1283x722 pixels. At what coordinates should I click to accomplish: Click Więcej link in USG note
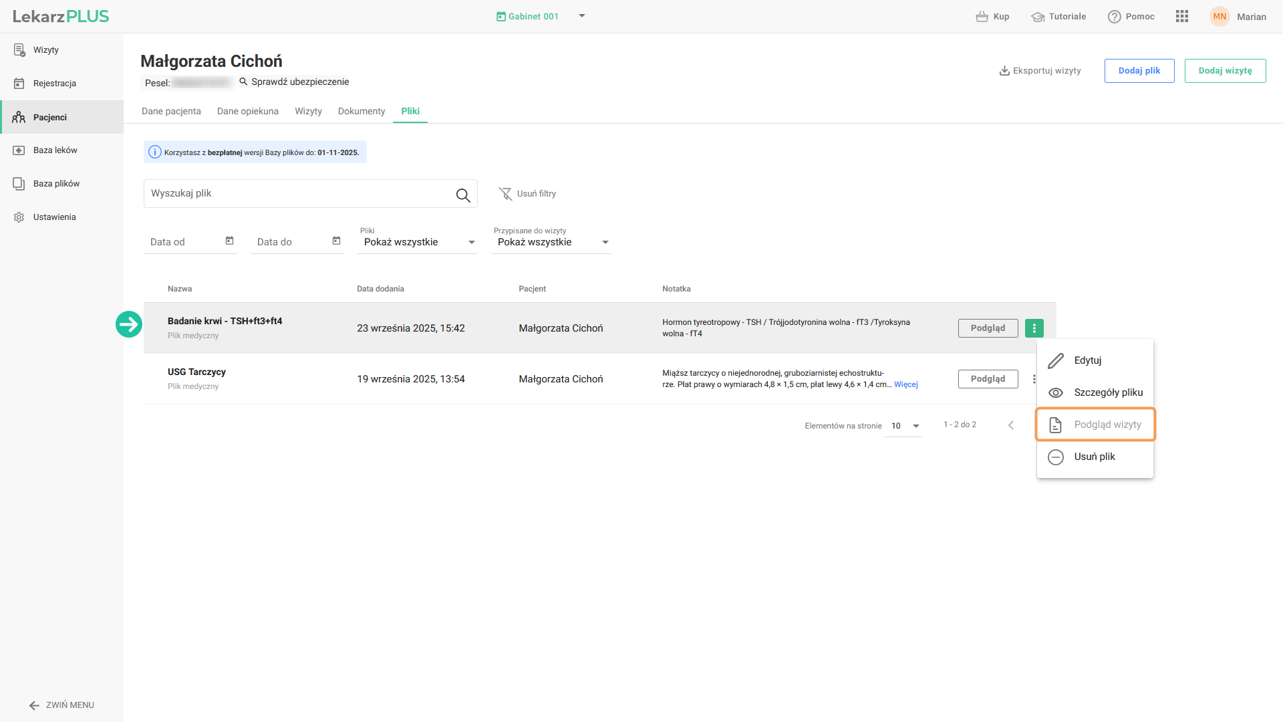click(x=905, y=384)
